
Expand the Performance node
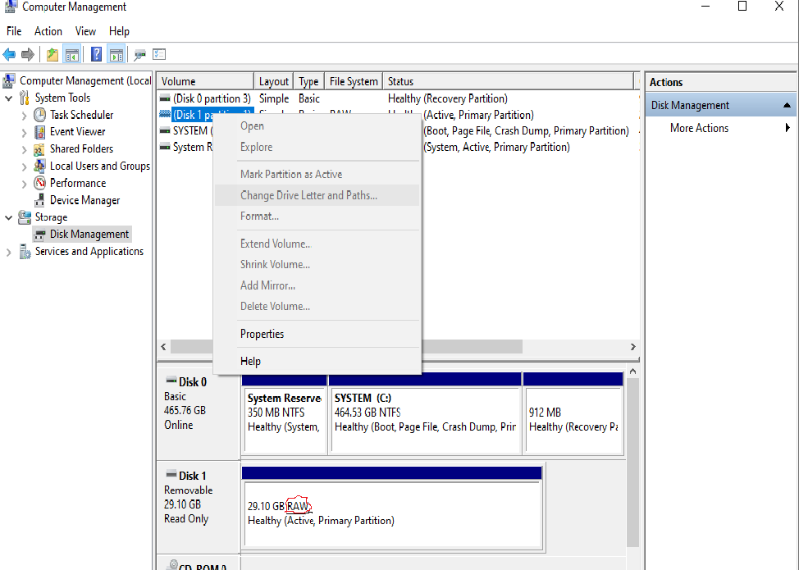tap(24, 184)
